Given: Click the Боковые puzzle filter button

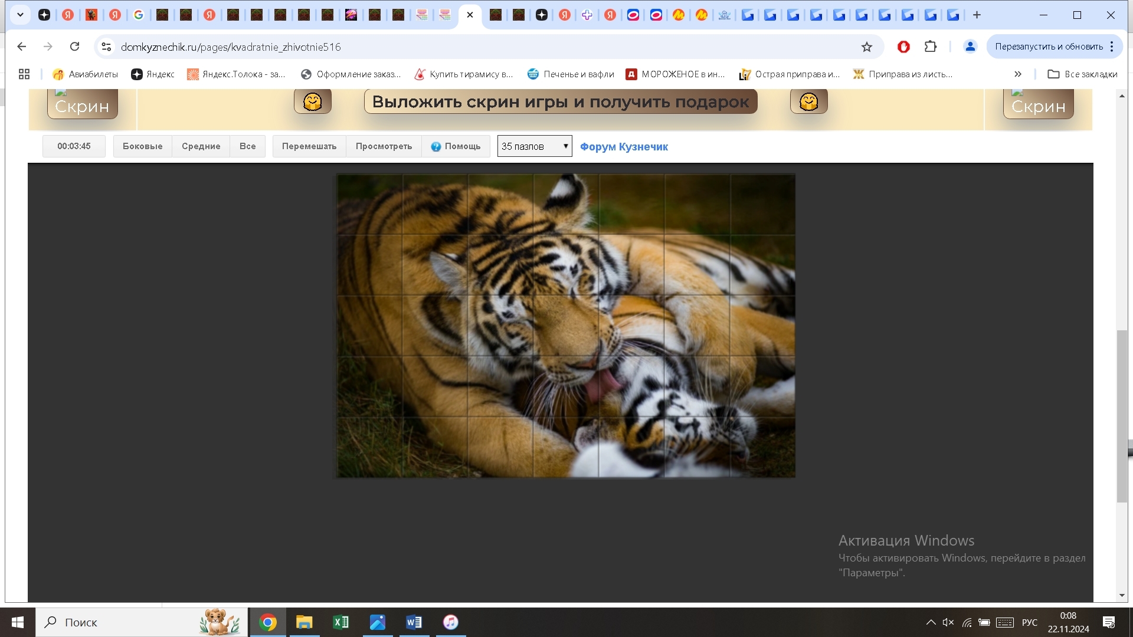Looking at the screenshot, I should click(142, 146).
